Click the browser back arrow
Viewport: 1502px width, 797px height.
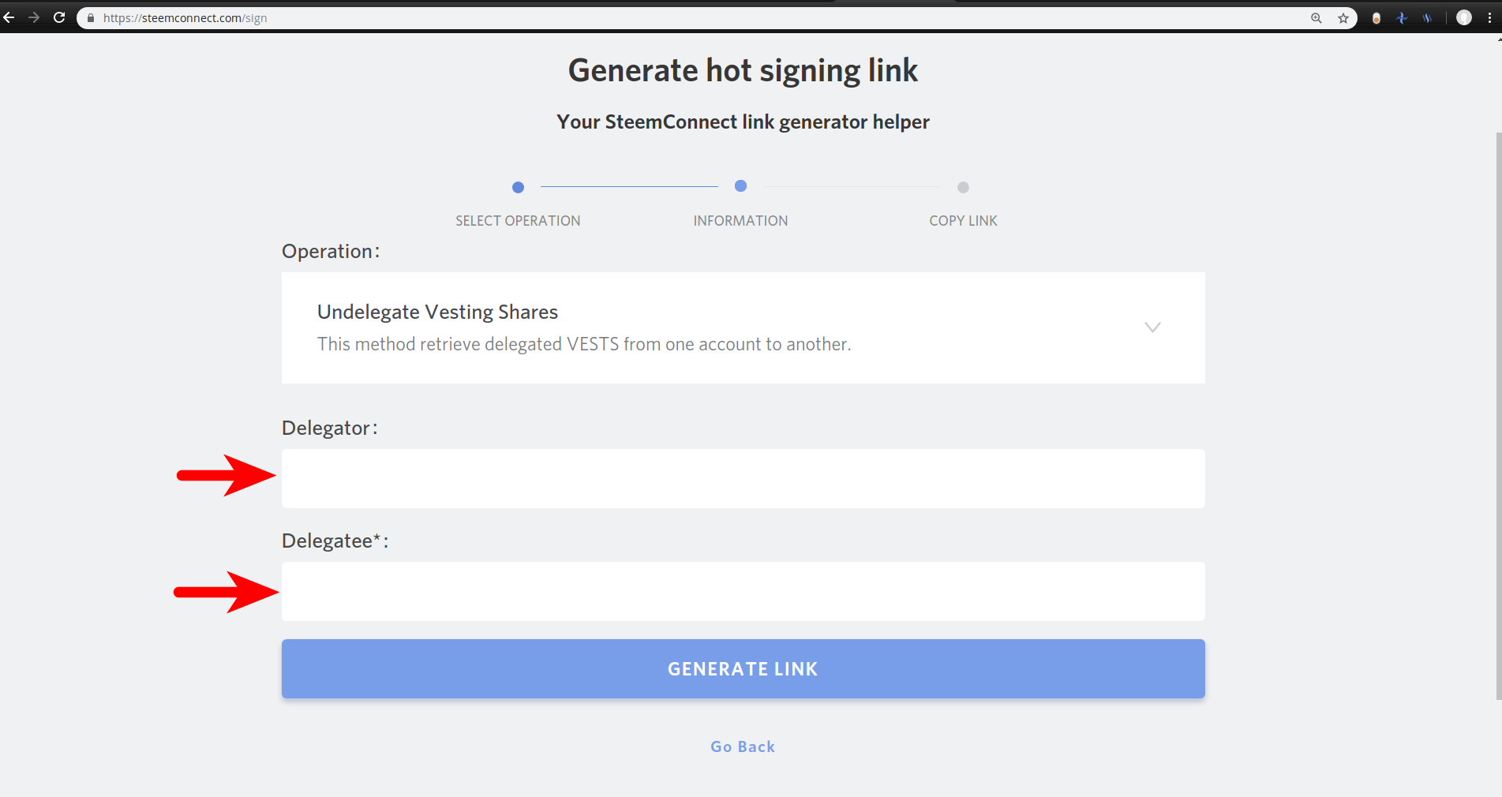9,17
